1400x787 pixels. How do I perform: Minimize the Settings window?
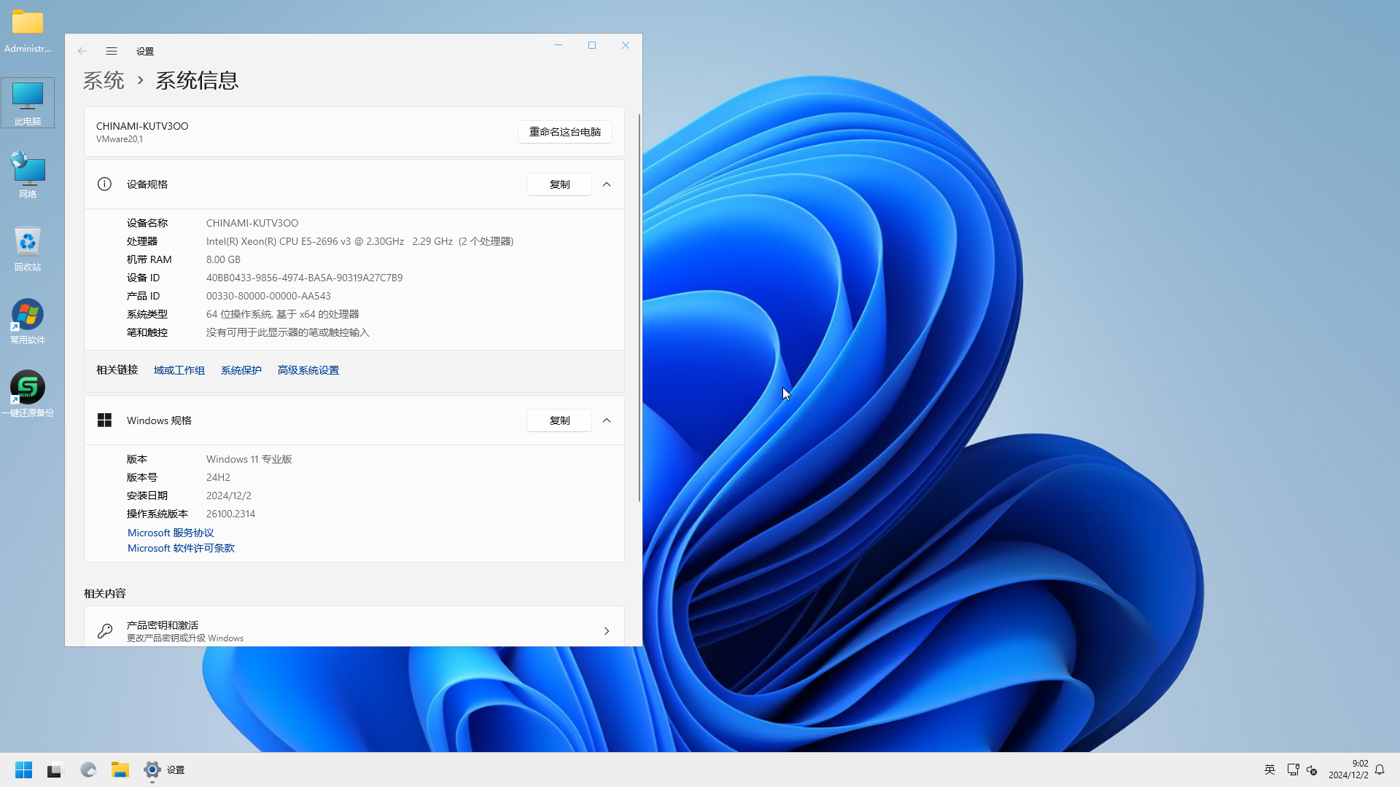click(x=559, y=45)
